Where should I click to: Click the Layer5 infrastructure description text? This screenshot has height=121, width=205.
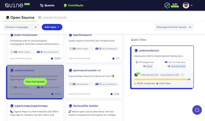pos(91,41)
